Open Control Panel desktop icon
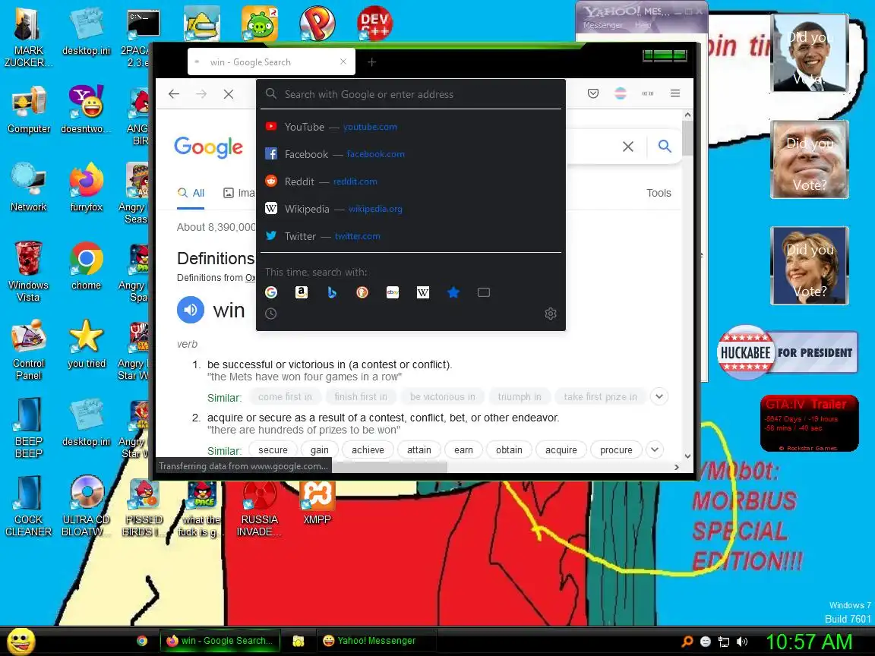 (28, 350)
